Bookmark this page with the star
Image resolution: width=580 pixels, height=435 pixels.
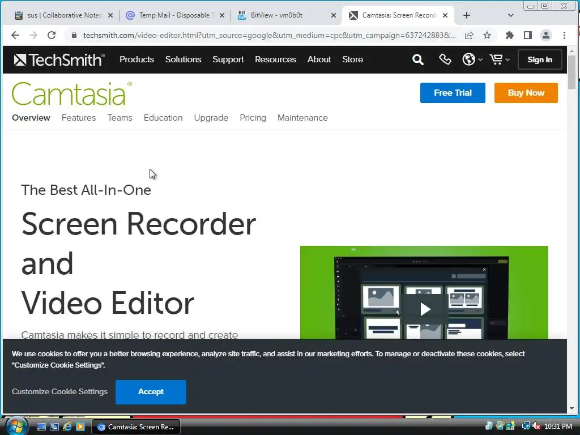click(x=487, y=35)
